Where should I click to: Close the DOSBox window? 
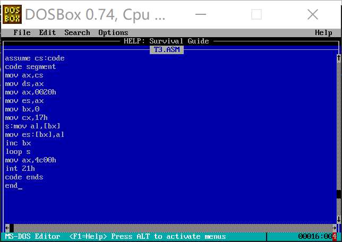(313, 15)
